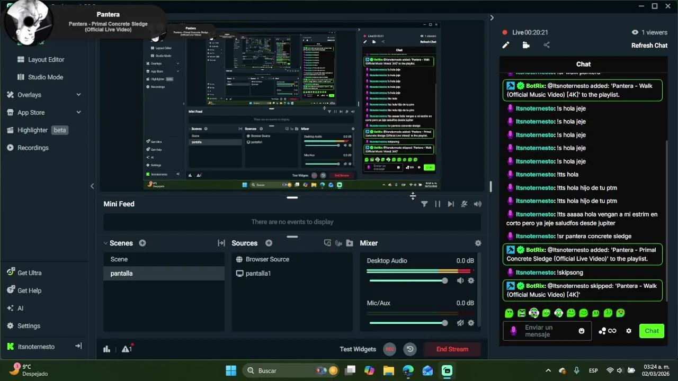Image resolution: width=678 pixels, height=381 pixels.
Task: Add source folder icon
Action: tap(350, 243)
